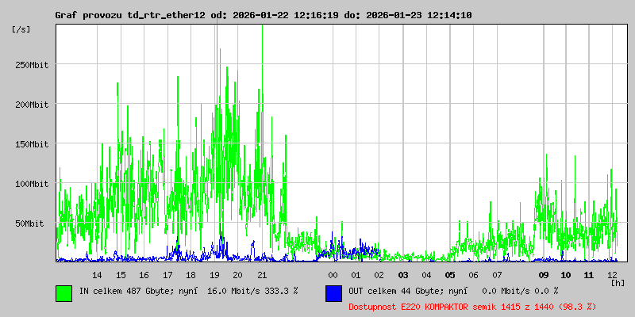635x317 pixels.
Task: Click the '[/s]' unit label
Action: 21,29
